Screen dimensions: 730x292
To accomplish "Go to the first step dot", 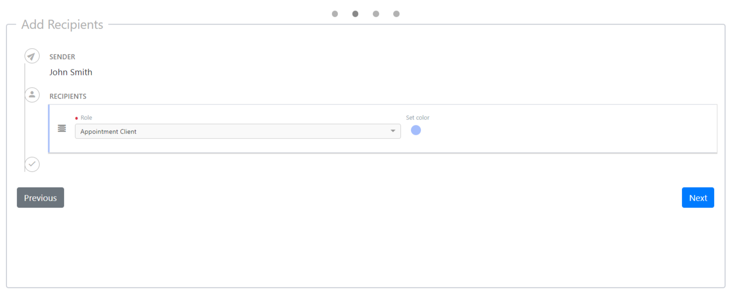I will (335, 14).
